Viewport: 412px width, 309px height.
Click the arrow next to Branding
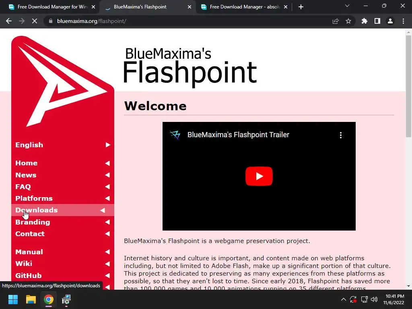click(107, 222)
